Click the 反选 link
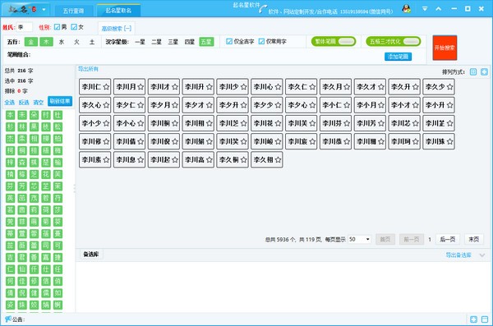The width and height of the screenshot is (493, 326). (x=24, y=103)
